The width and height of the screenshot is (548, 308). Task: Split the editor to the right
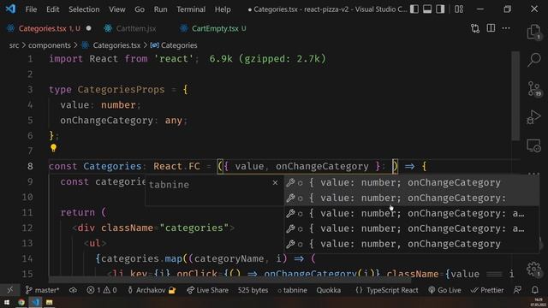click(491, 28)
